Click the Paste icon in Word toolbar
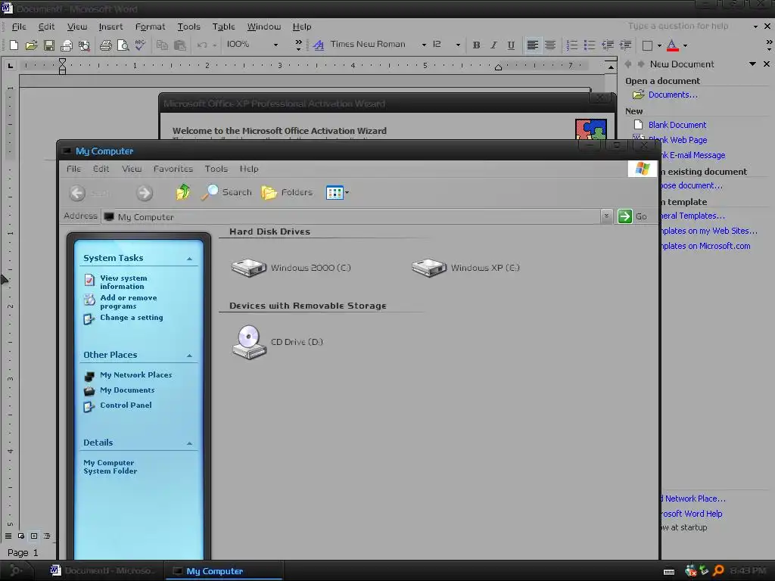The width and height of the screenshot is (775, 581). (180, 45)
